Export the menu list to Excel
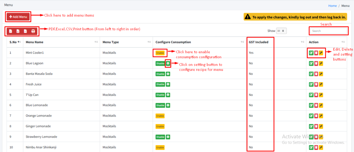This screenshot has height=152, width=354. coord(18,31)
